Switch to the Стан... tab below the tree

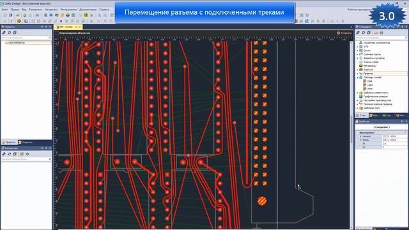tap(362, 115)
